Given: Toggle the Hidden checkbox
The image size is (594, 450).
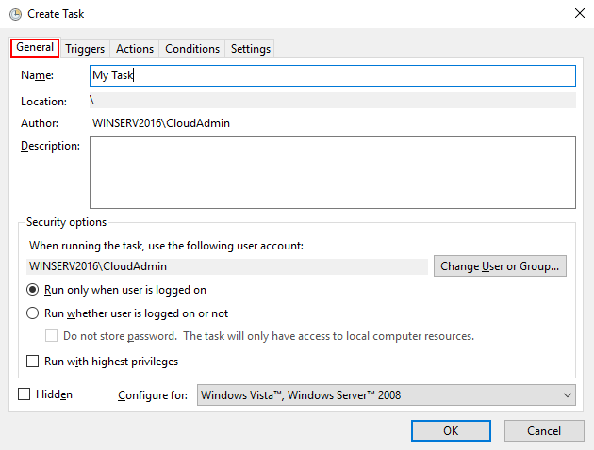Looking at the screenshot, I should [x=25, y=394].
